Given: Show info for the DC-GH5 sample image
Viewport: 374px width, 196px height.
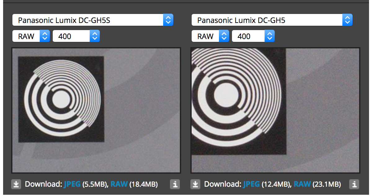Looking at the screenshot, I should (354, 184).
